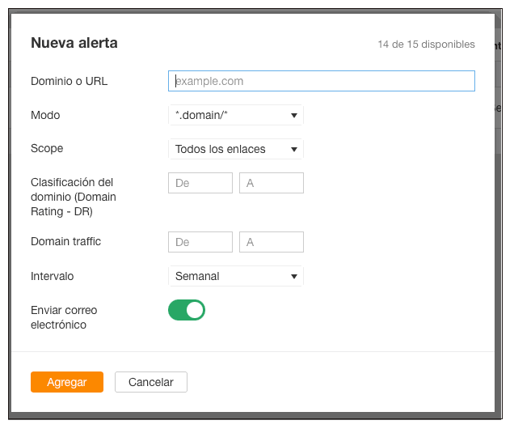Dismiss the dialog with Cancelar
514x433 pixels.
coord(151,382)
